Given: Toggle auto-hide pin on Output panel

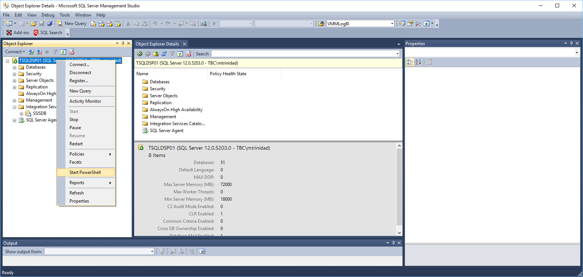Looking at the screenshot, I should (x=393, y=243).
